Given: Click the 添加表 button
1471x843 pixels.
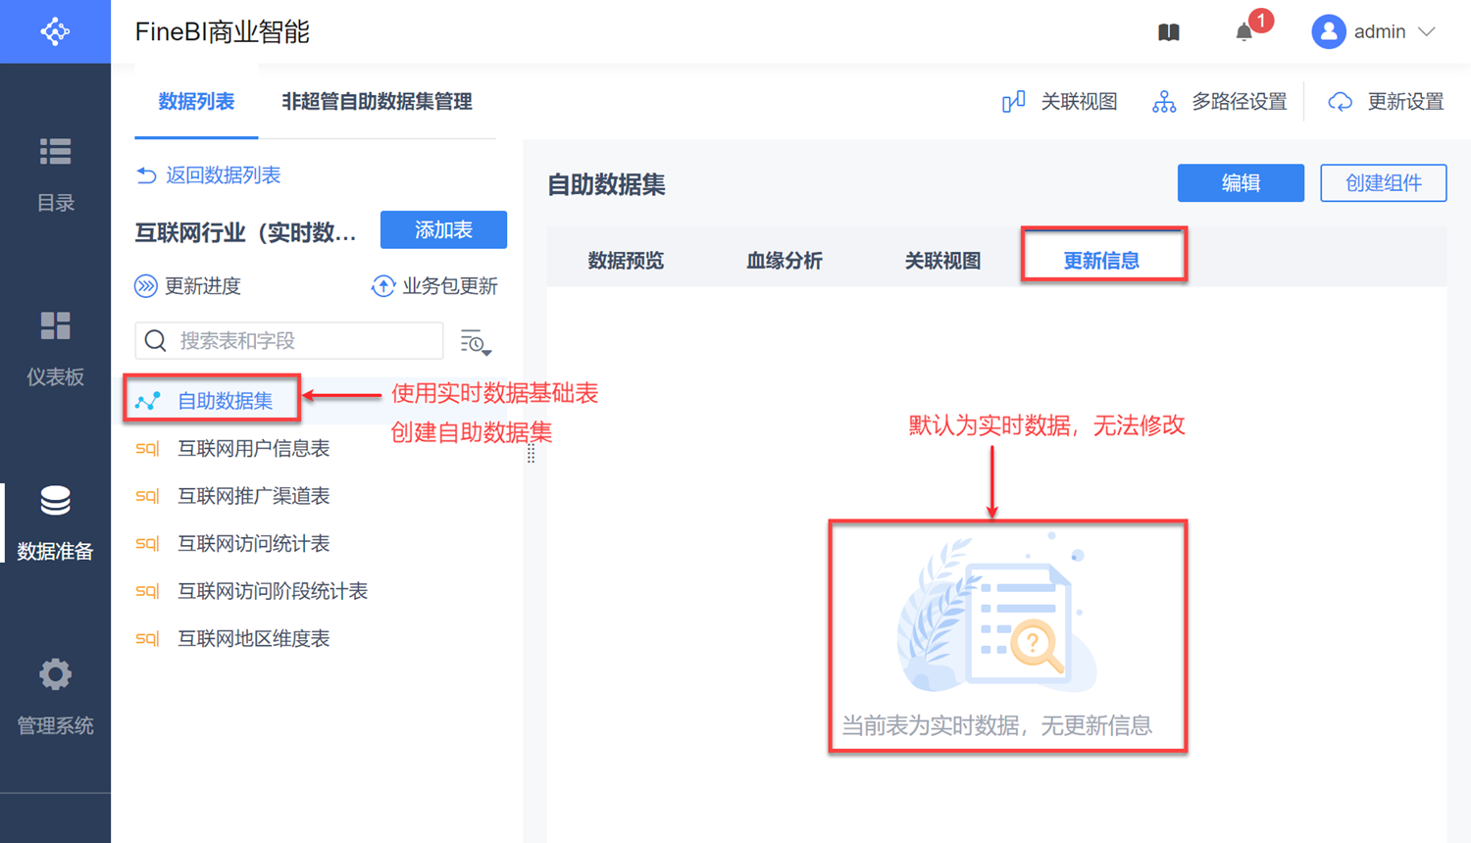Looking at the screenshot, I should (443, 230).
